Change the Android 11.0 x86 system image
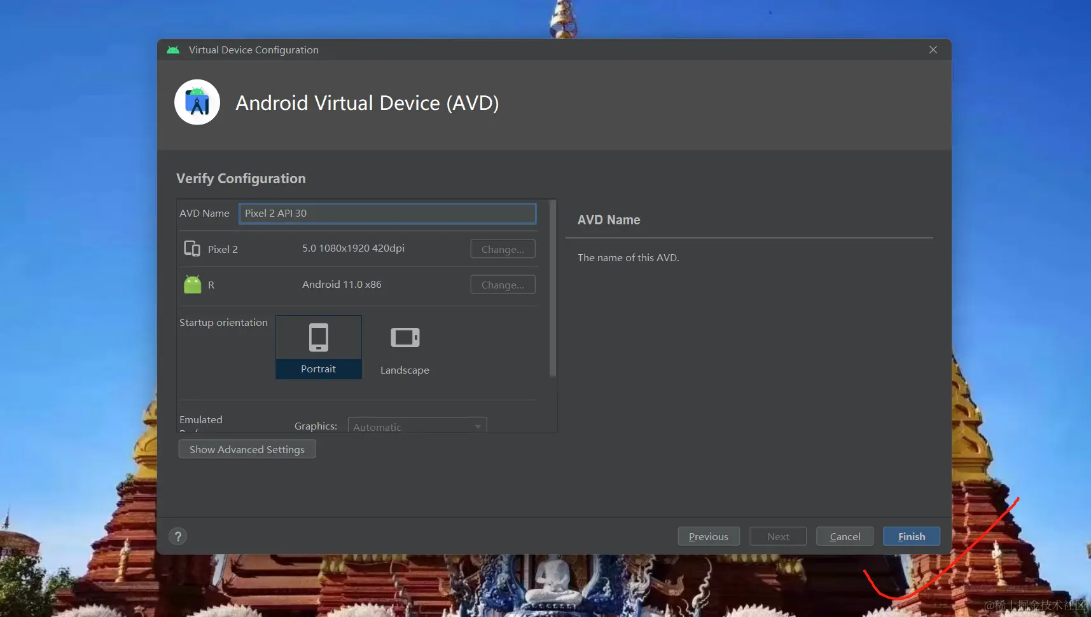 click(x=503, y=285)
